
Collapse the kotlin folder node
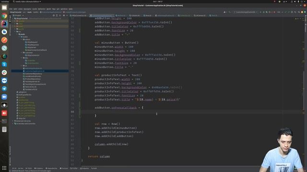19,37
